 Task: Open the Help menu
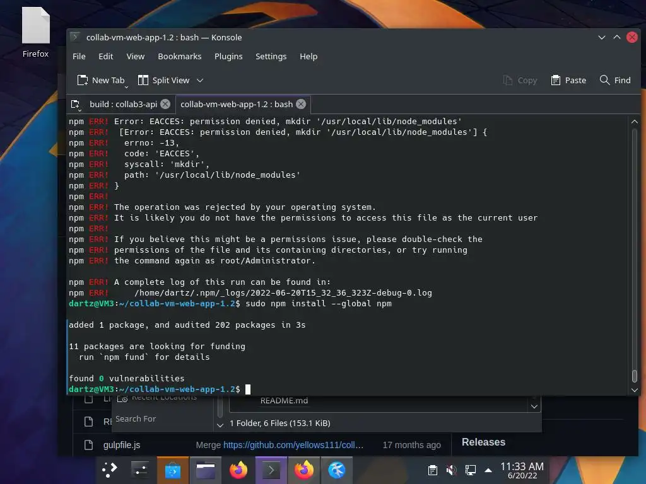point(308,56)
